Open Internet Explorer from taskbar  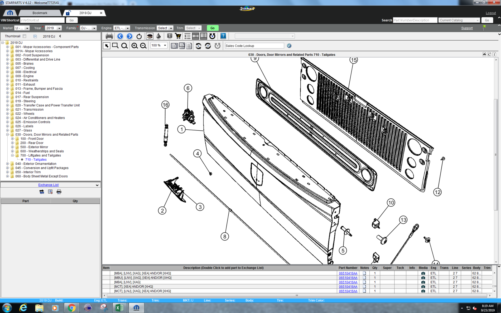pyautogui.click(x=23, y=308)
